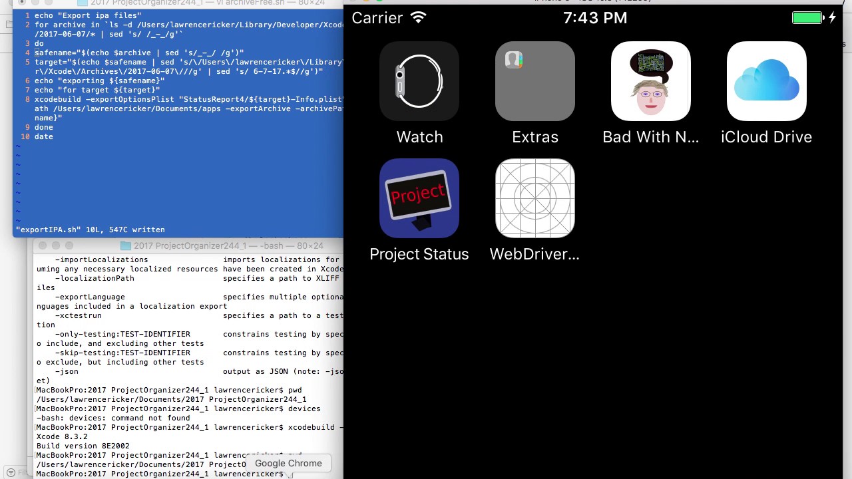Launch the Project Status app
This screenshot has width=852, height=479.
coord(419,198)
